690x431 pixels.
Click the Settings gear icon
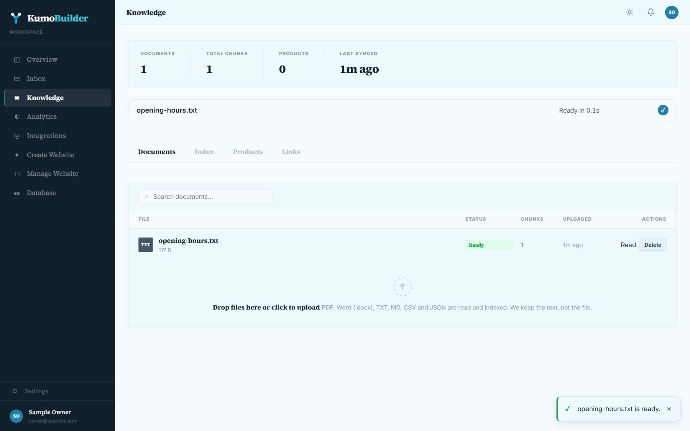[x=15, y=391]
